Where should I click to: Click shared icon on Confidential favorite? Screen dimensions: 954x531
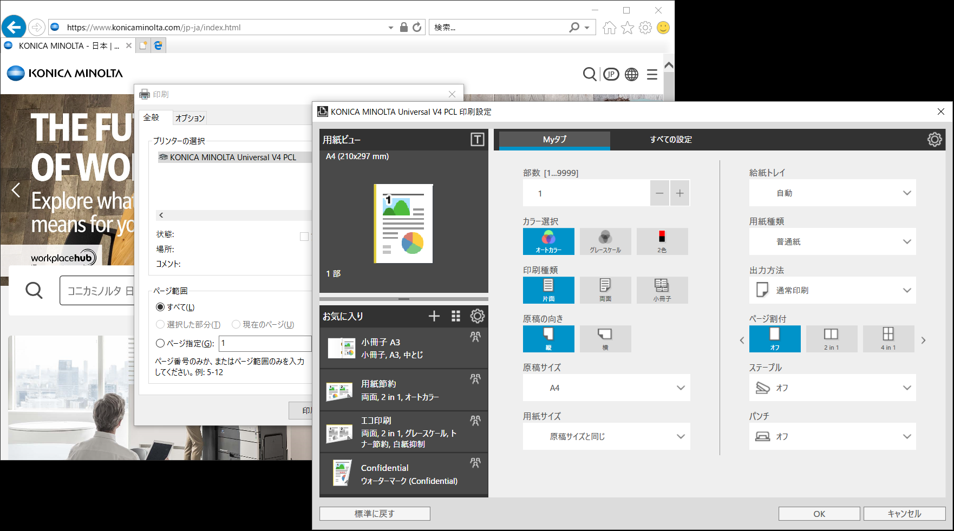pyautogui.click(x=475, y=463)
